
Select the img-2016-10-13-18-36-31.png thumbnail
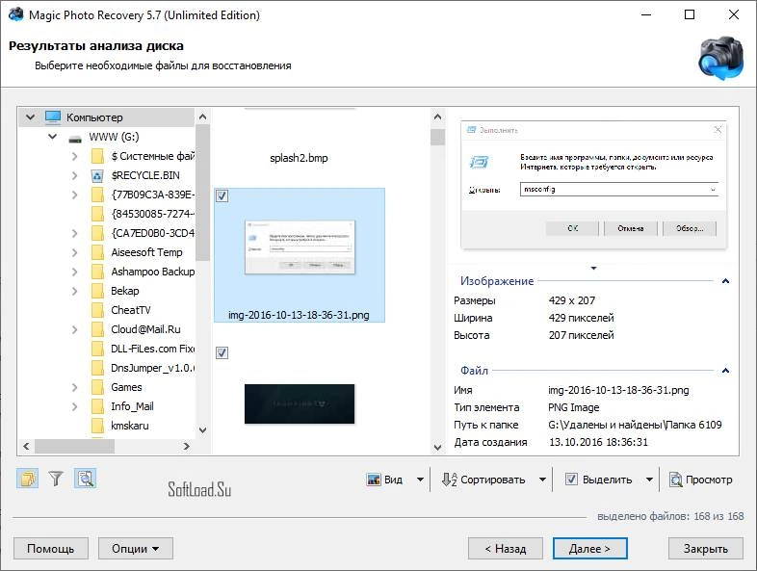[x=300, y=255]
